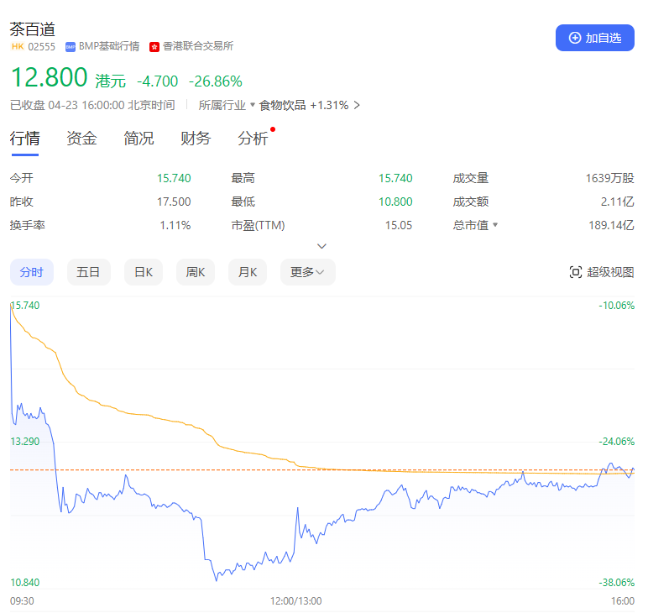Expand the 所属行业 dropdown triangle
The image size is (648, 613).
[253, 105]
